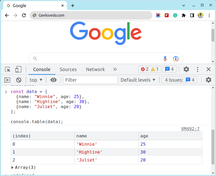Reload the Geeksveda.com page
Image resolution: width=216 pixels, height=176 pixels.
click(24, 15)
